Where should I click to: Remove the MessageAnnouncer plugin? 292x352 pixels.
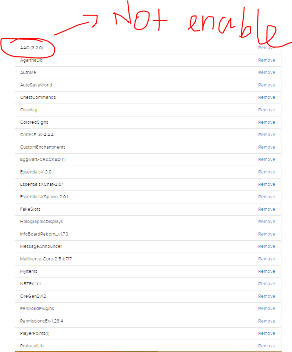pyautogui.click(x=267, y=246)
